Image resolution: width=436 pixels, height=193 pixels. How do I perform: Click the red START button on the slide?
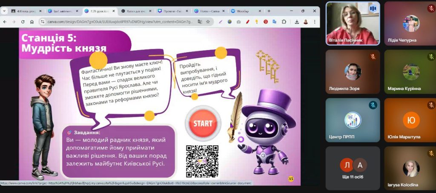pos(203,123)
